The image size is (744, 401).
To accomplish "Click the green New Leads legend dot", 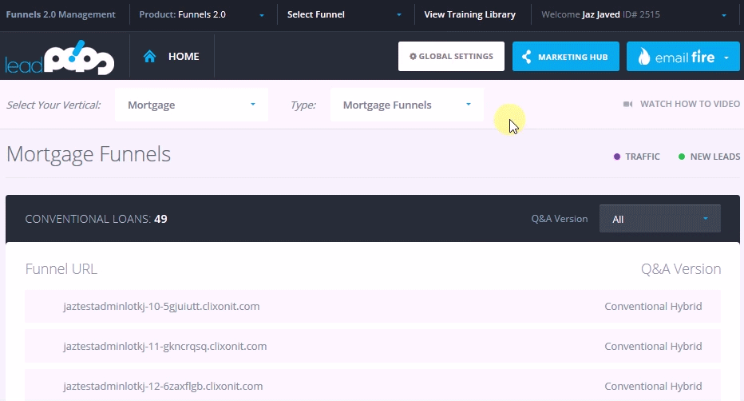I will 682,157.
